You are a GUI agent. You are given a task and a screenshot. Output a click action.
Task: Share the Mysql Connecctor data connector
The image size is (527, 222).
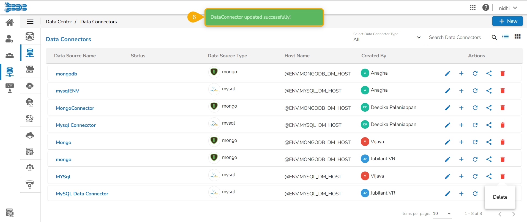point(489,125)
